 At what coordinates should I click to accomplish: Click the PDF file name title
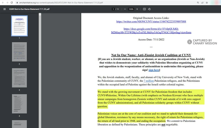coord(29,9)
